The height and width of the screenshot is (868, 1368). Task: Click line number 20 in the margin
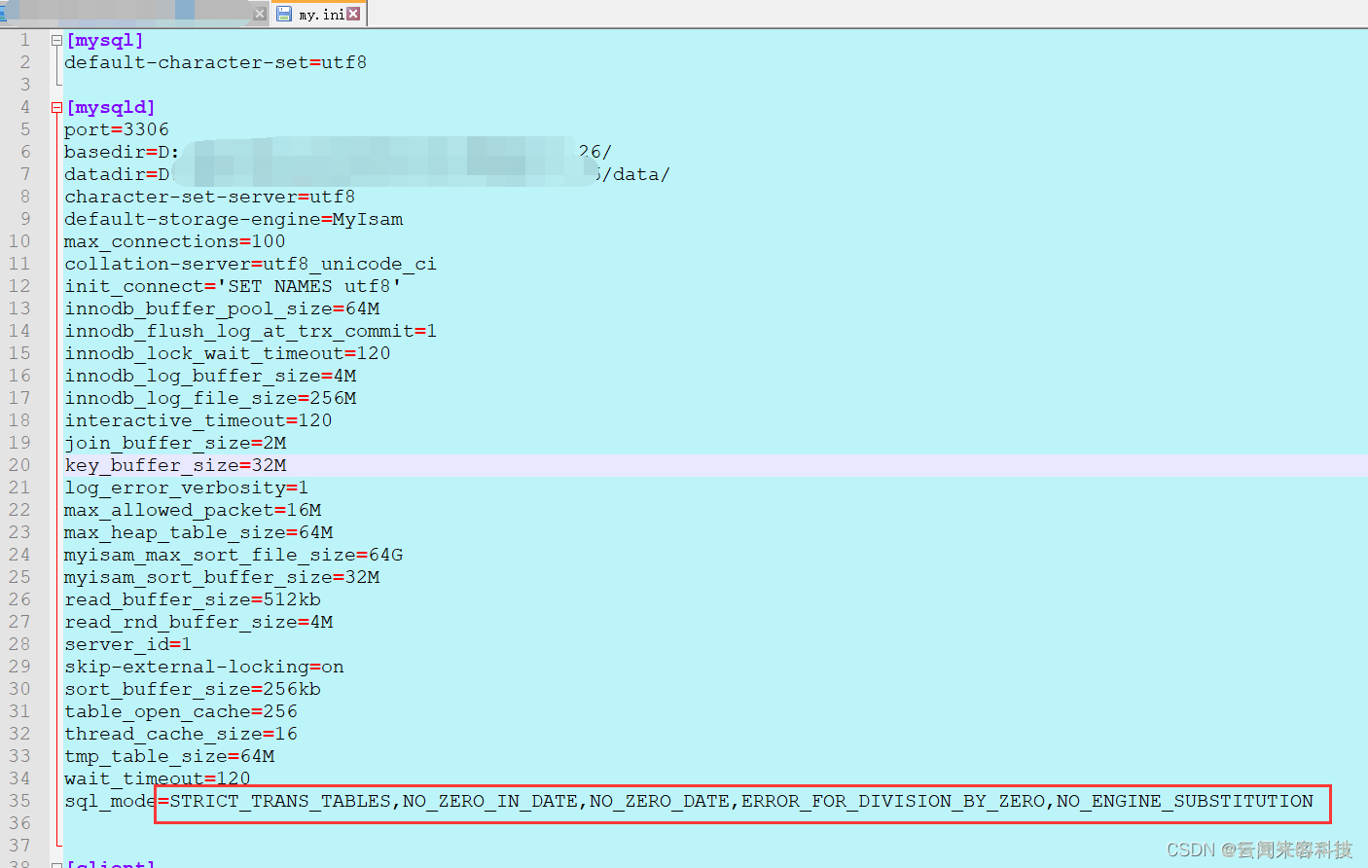click(x=19, y=465)
